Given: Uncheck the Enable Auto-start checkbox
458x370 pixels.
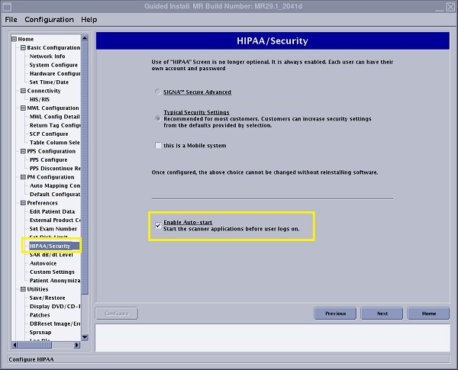Looking at the screenshot, I should pyautogui.click(x=158, y=225).
